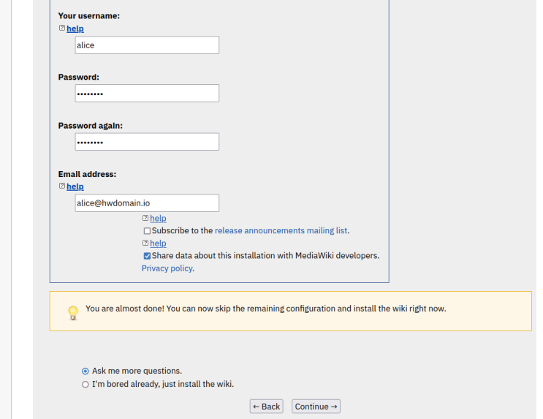Click the question mark icon above the Share data checkbox
Screen dimensions: 543x419
tap(145, 243)
